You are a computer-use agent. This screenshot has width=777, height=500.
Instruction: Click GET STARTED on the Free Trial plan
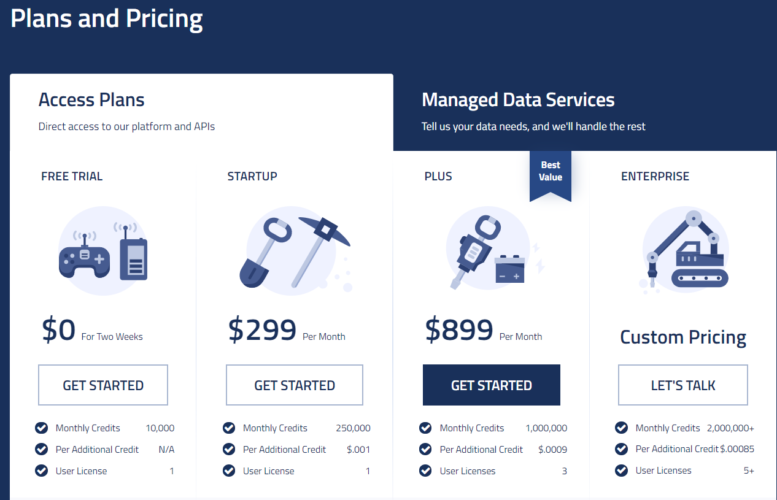102,385
